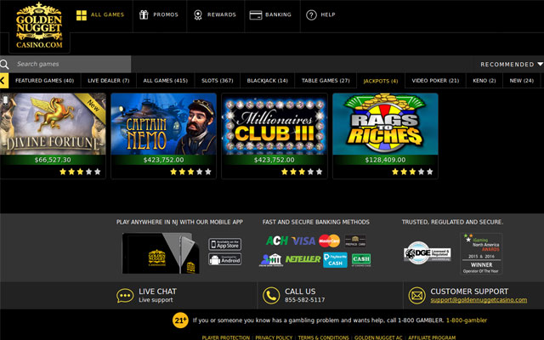Open the Recommended sort dropdown
544x340 pixels.
tap(512, 65)
